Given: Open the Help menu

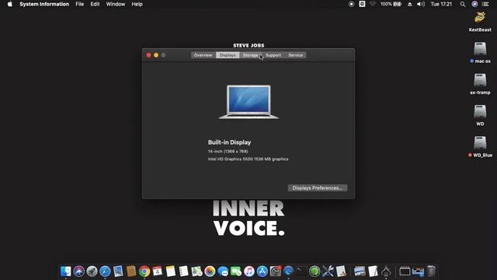Looking at the screenshot, I should [x=137, y=4].
